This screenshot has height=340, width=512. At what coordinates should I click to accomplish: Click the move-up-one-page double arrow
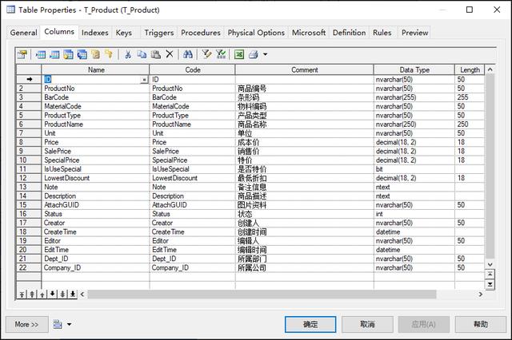tap(32, 294)
